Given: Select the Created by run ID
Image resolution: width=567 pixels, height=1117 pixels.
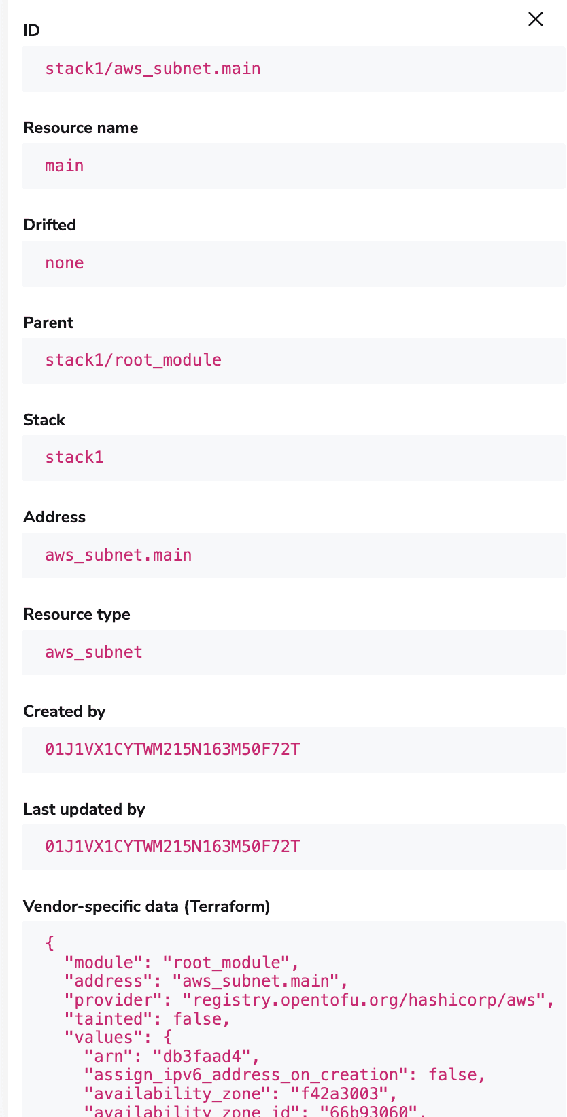Looking at the screenshot, I should pyautogui.click(x=173, y=749).
